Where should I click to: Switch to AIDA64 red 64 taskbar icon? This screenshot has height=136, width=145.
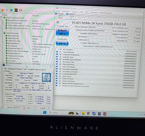point(105,114)
